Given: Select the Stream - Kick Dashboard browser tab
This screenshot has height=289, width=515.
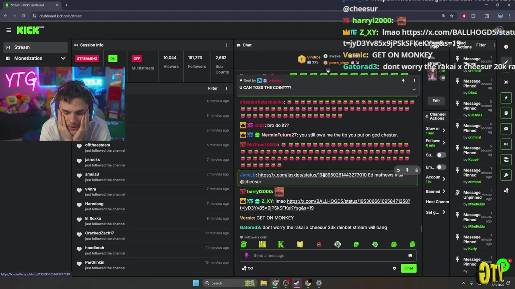Looking at the screenshot, I should (x=31, y=5).
